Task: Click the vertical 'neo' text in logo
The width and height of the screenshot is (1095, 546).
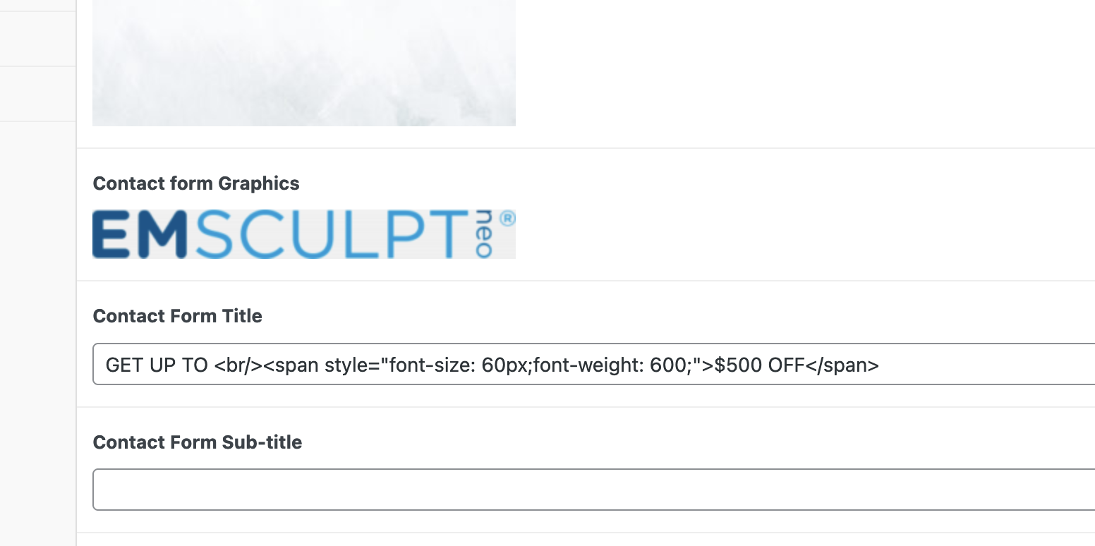Action: tap(483, 233)
